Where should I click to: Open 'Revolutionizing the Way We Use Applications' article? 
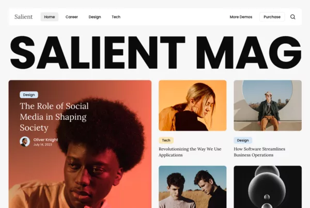190,152
